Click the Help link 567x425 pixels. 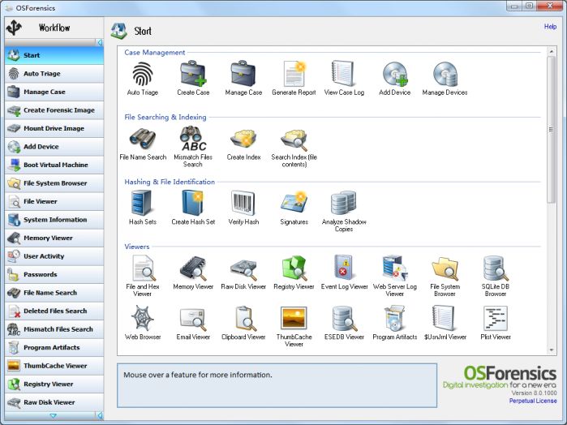(x=550, y=27)
